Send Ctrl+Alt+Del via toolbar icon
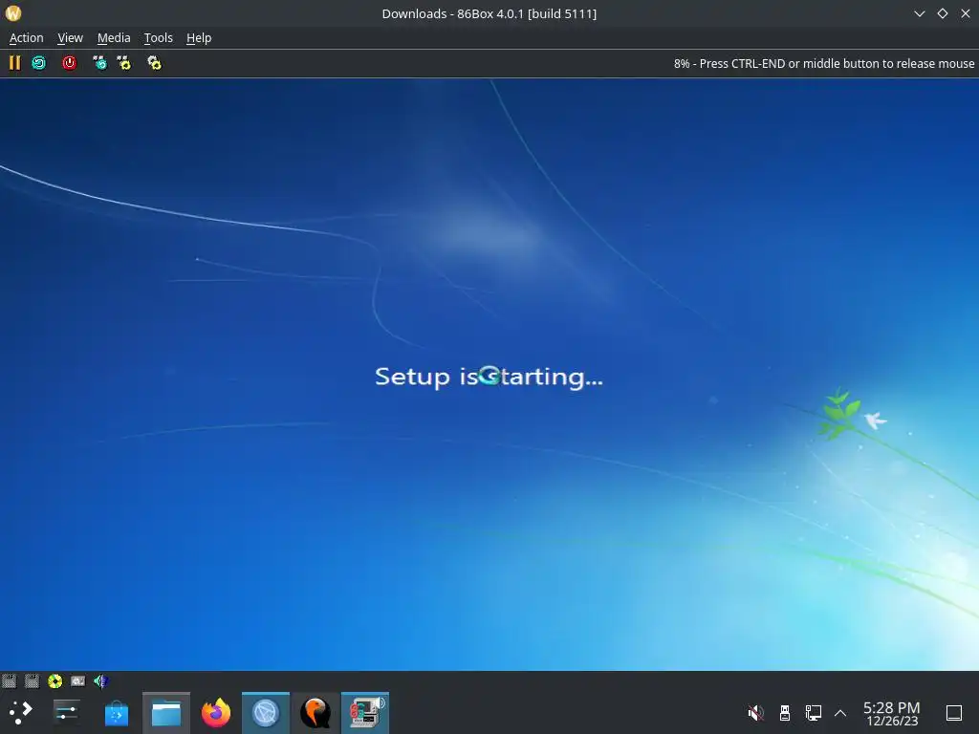This screenshot has height=734, width=979. coord(99,63)
